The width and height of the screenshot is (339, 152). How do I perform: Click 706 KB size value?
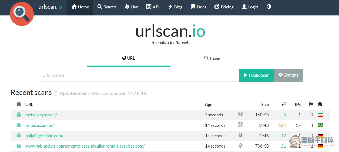(262, 146)
